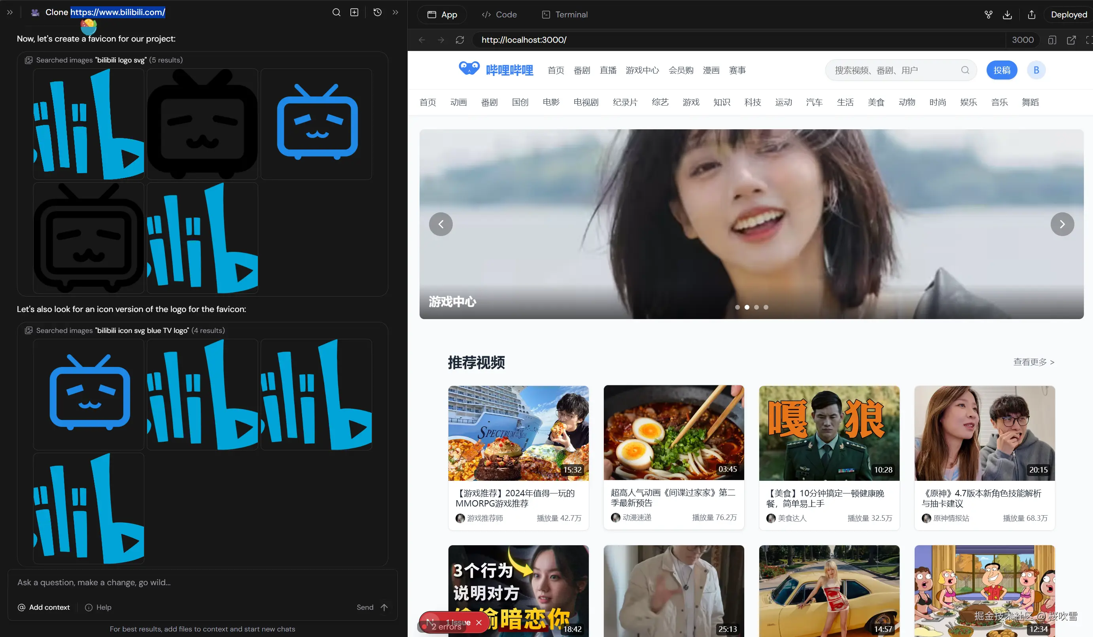Click the 查看更多 link
Viewport: 1093px width, 637px height.
point(1033,362)
